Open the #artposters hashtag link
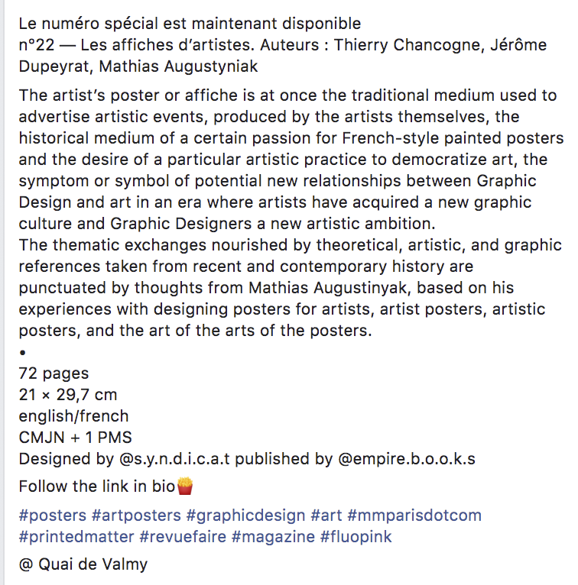The image size is (578, 585). (136, 515)
